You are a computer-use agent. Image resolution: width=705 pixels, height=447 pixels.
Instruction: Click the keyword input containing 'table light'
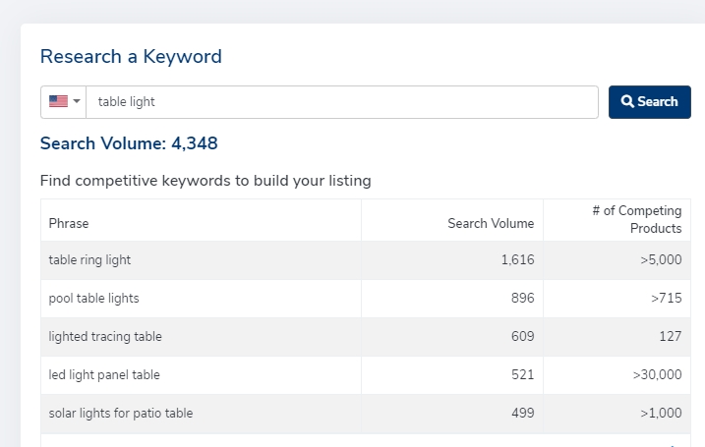coord(341,102)
